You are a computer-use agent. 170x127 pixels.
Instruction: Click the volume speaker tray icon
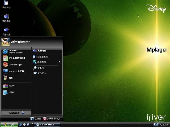click(161, 125)
